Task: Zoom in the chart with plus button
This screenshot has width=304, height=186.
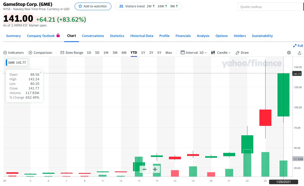Action: point(155,169)
